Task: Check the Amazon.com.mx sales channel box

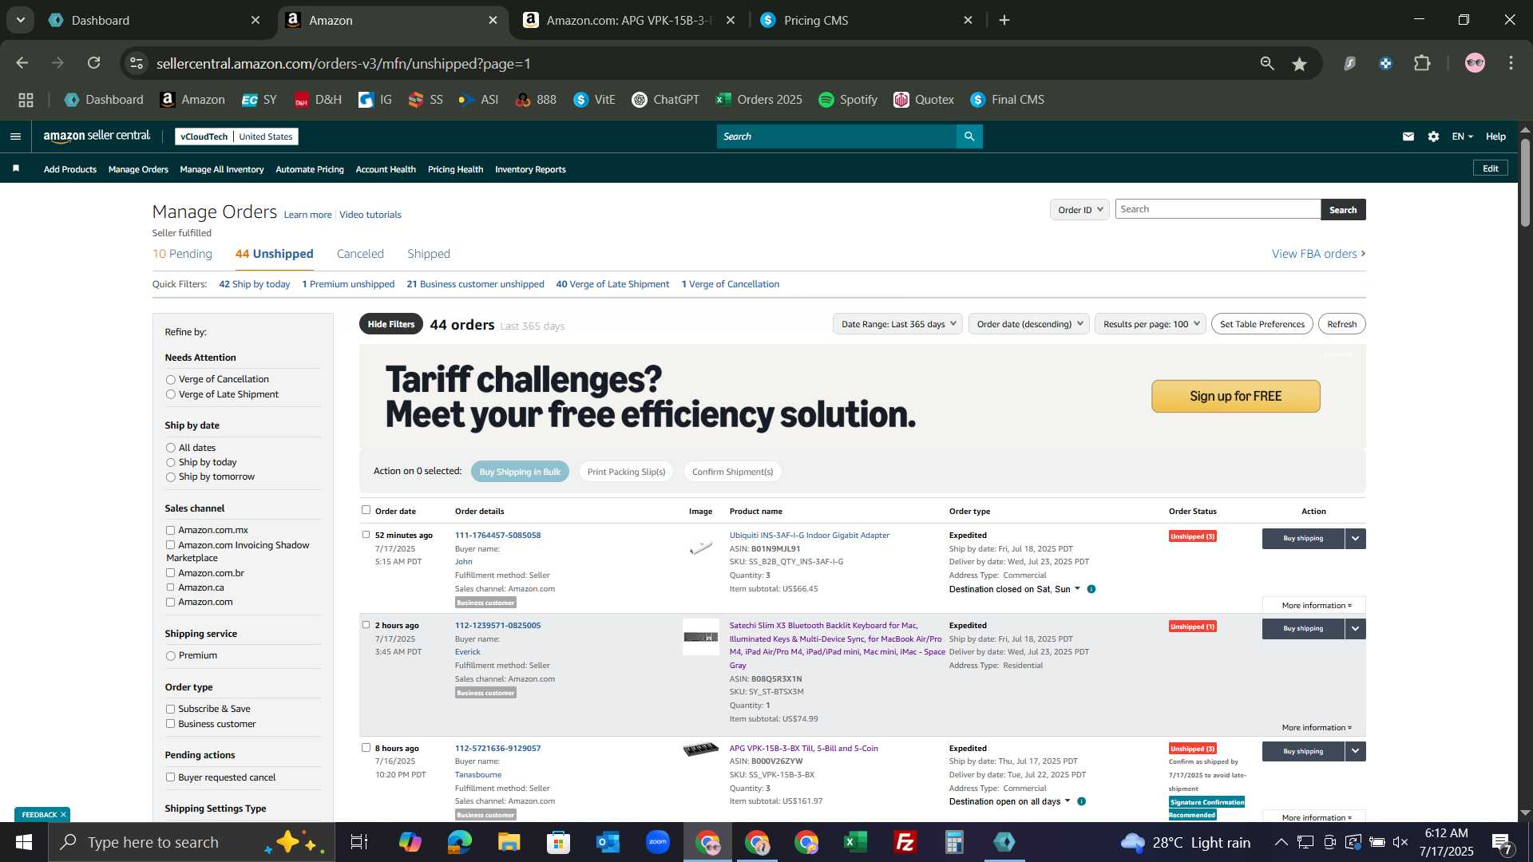Action: (x=170, y=530)
